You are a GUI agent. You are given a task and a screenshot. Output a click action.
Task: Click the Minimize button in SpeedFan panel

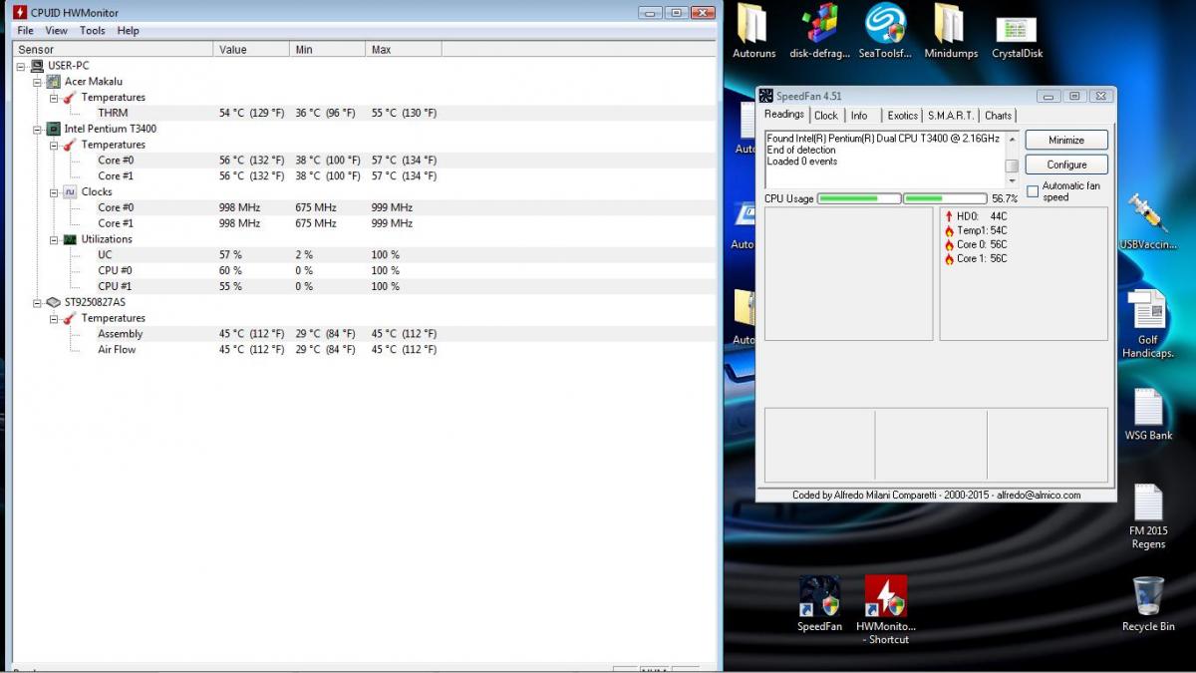1066,141
